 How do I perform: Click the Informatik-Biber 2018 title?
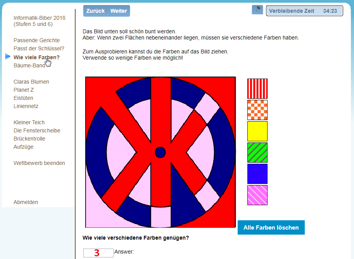coord(39,21)
